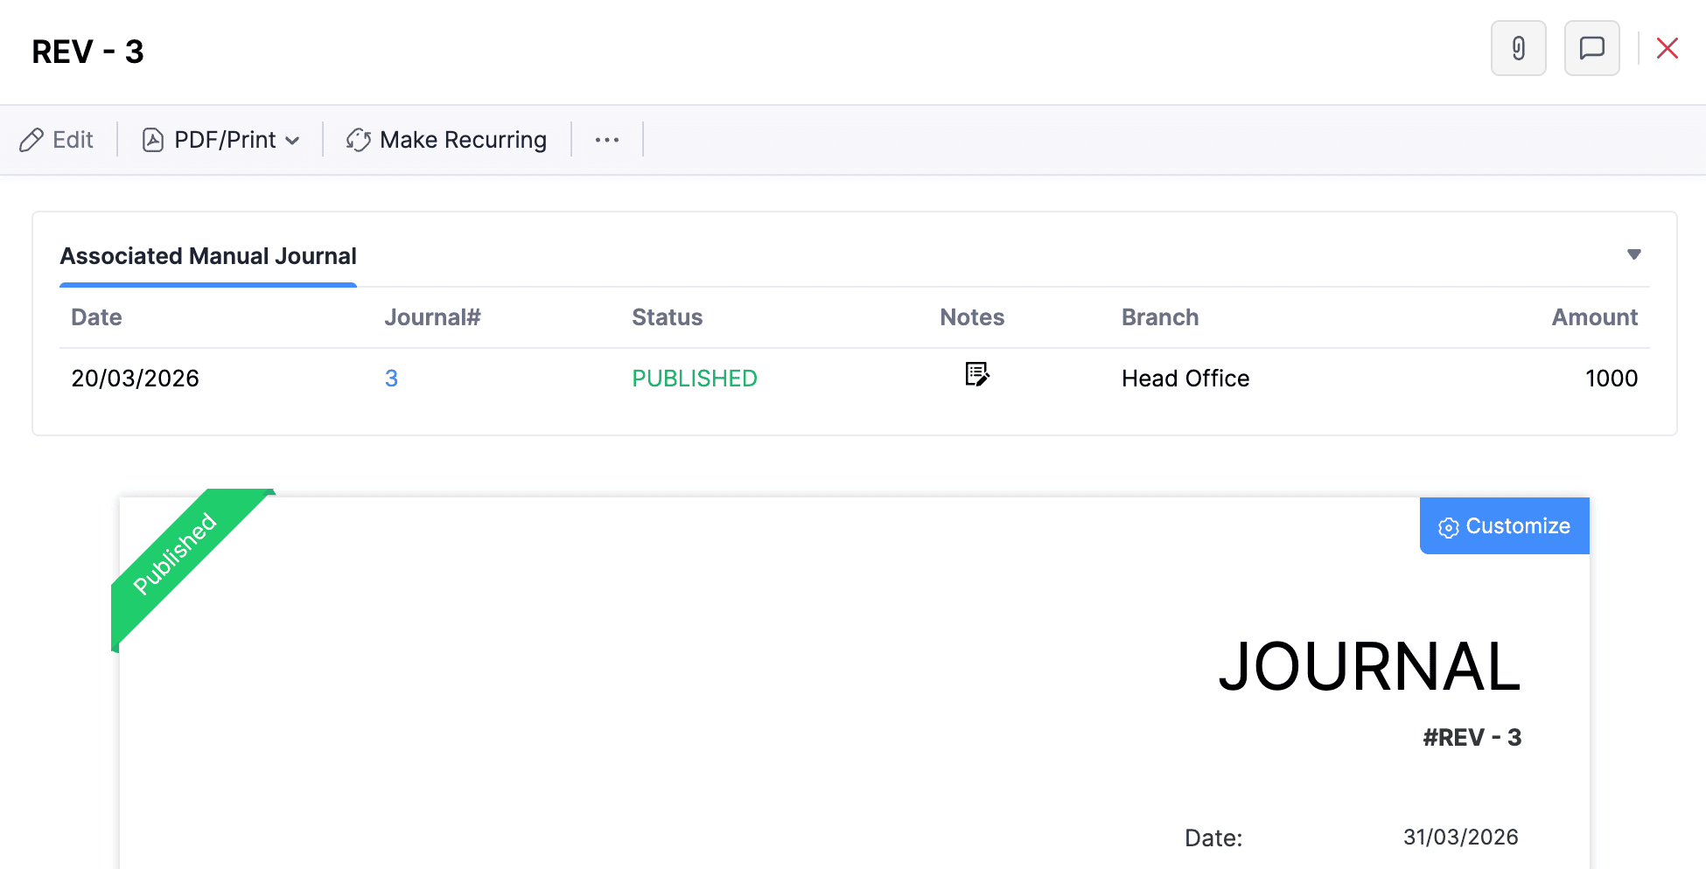This screenshot has height=869, width=1706.
Task: Select the Associated Manual Journal tab
Action: point(208,256)
